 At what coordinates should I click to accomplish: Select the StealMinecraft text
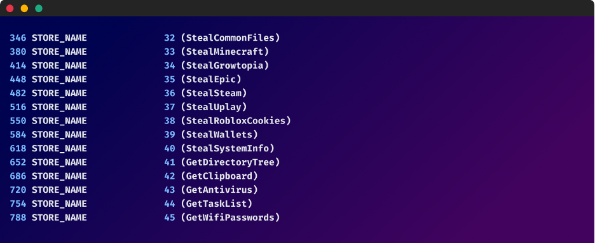[x=224, y=52]
